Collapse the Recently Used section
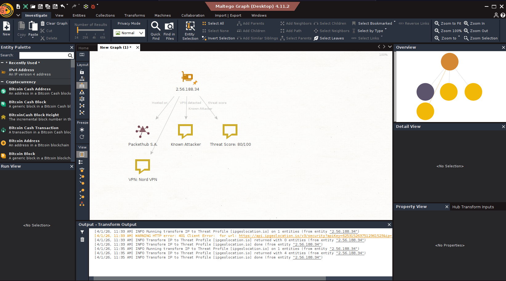Image resolution: width=506 pixels, height=281 pixels. (x=2, y=63)
